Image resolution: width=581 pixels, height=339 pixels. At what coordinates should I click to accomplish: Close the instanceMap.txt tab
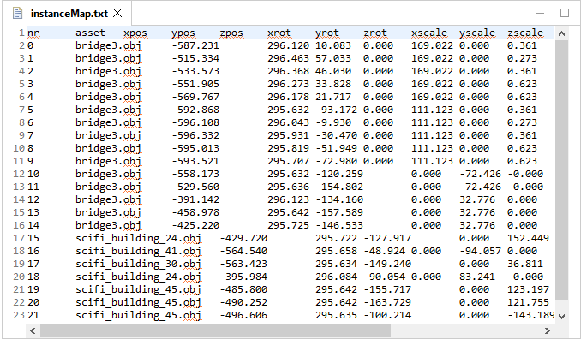pos(117,14)
